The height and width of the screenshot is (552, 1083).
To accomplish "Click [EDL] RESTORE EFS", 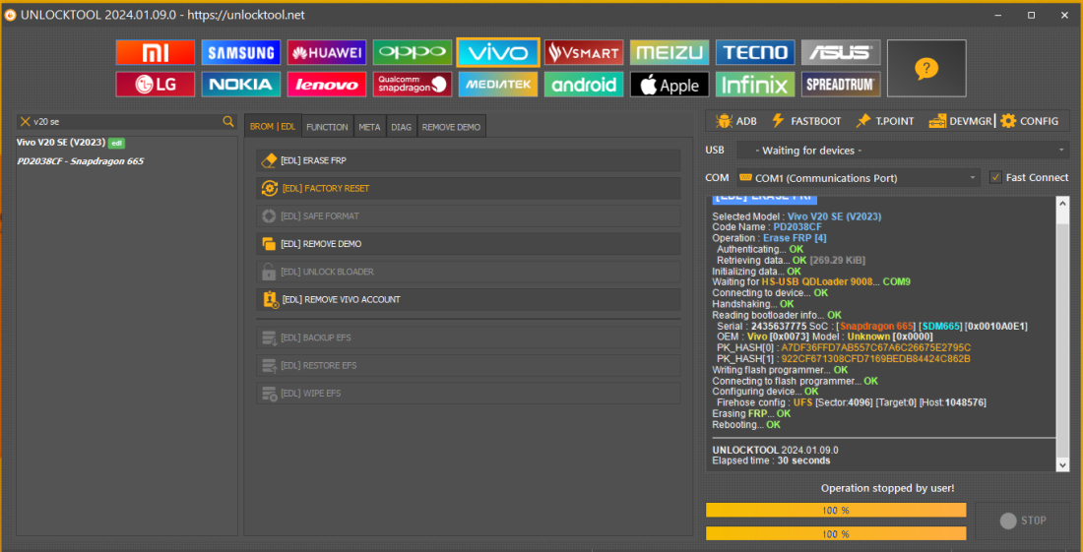I will 469,366.
